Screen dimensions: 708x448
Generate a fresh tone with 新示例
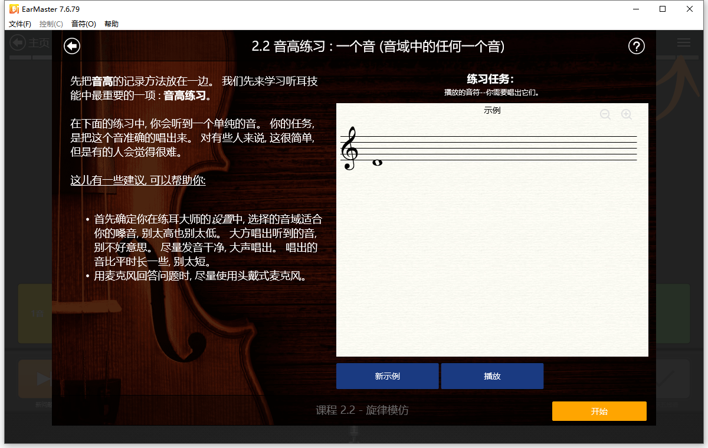[x=387, y=375]
